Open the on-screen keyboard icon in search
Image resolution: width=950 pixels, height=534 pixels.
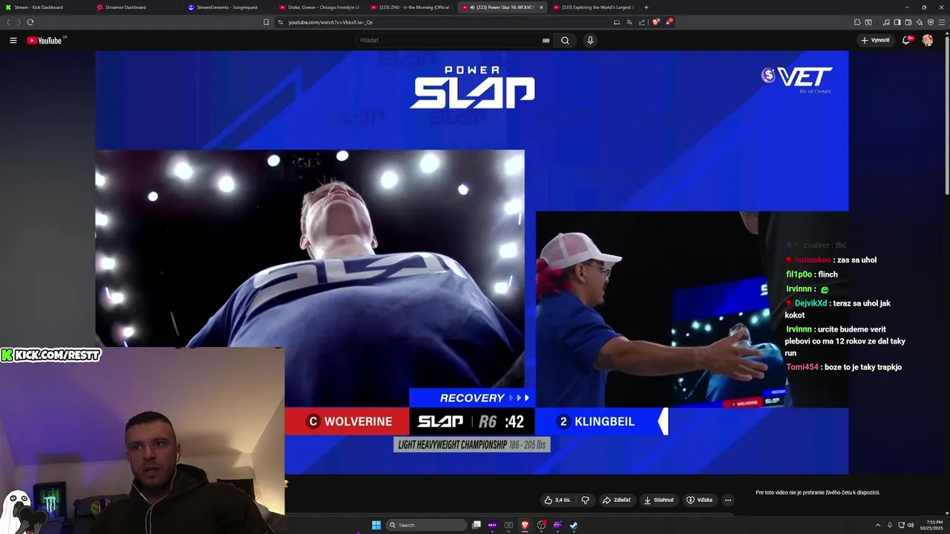pos(546,40)
